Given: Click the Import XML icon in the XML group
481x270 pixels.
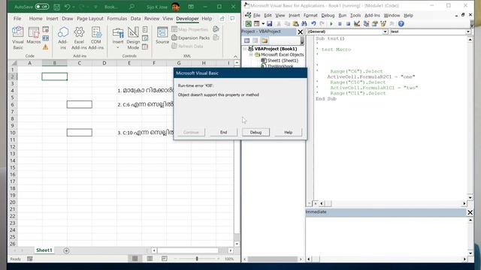Looking at the screenshot, I should tap(216, 29).
